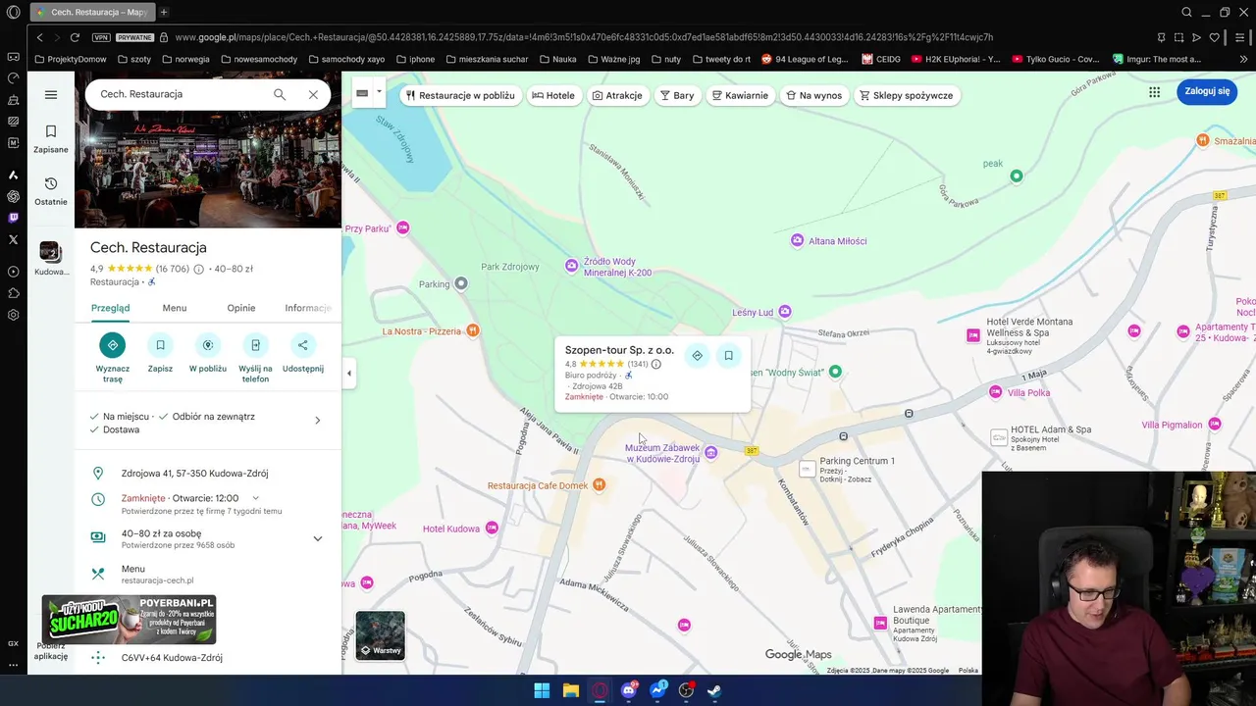
Task: Select the Leśny Lud marker
Action: pyautogui.click(x=784, y=312)
